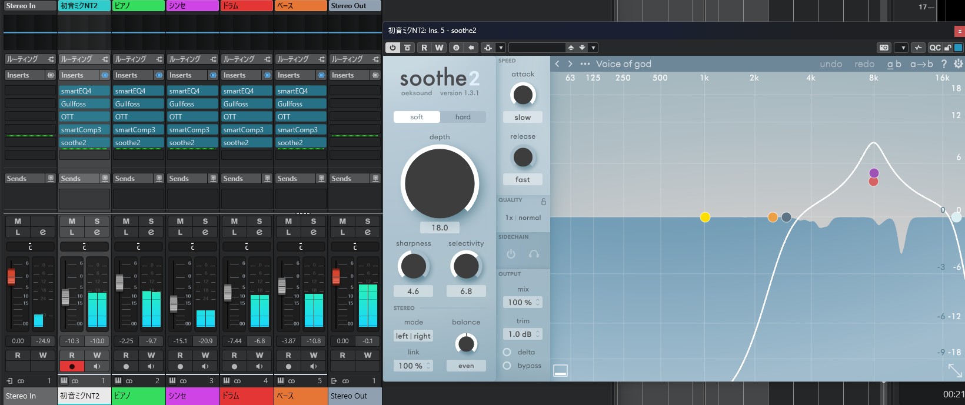
Task: Enable the delta radio button
Action: tap(507, 352)
